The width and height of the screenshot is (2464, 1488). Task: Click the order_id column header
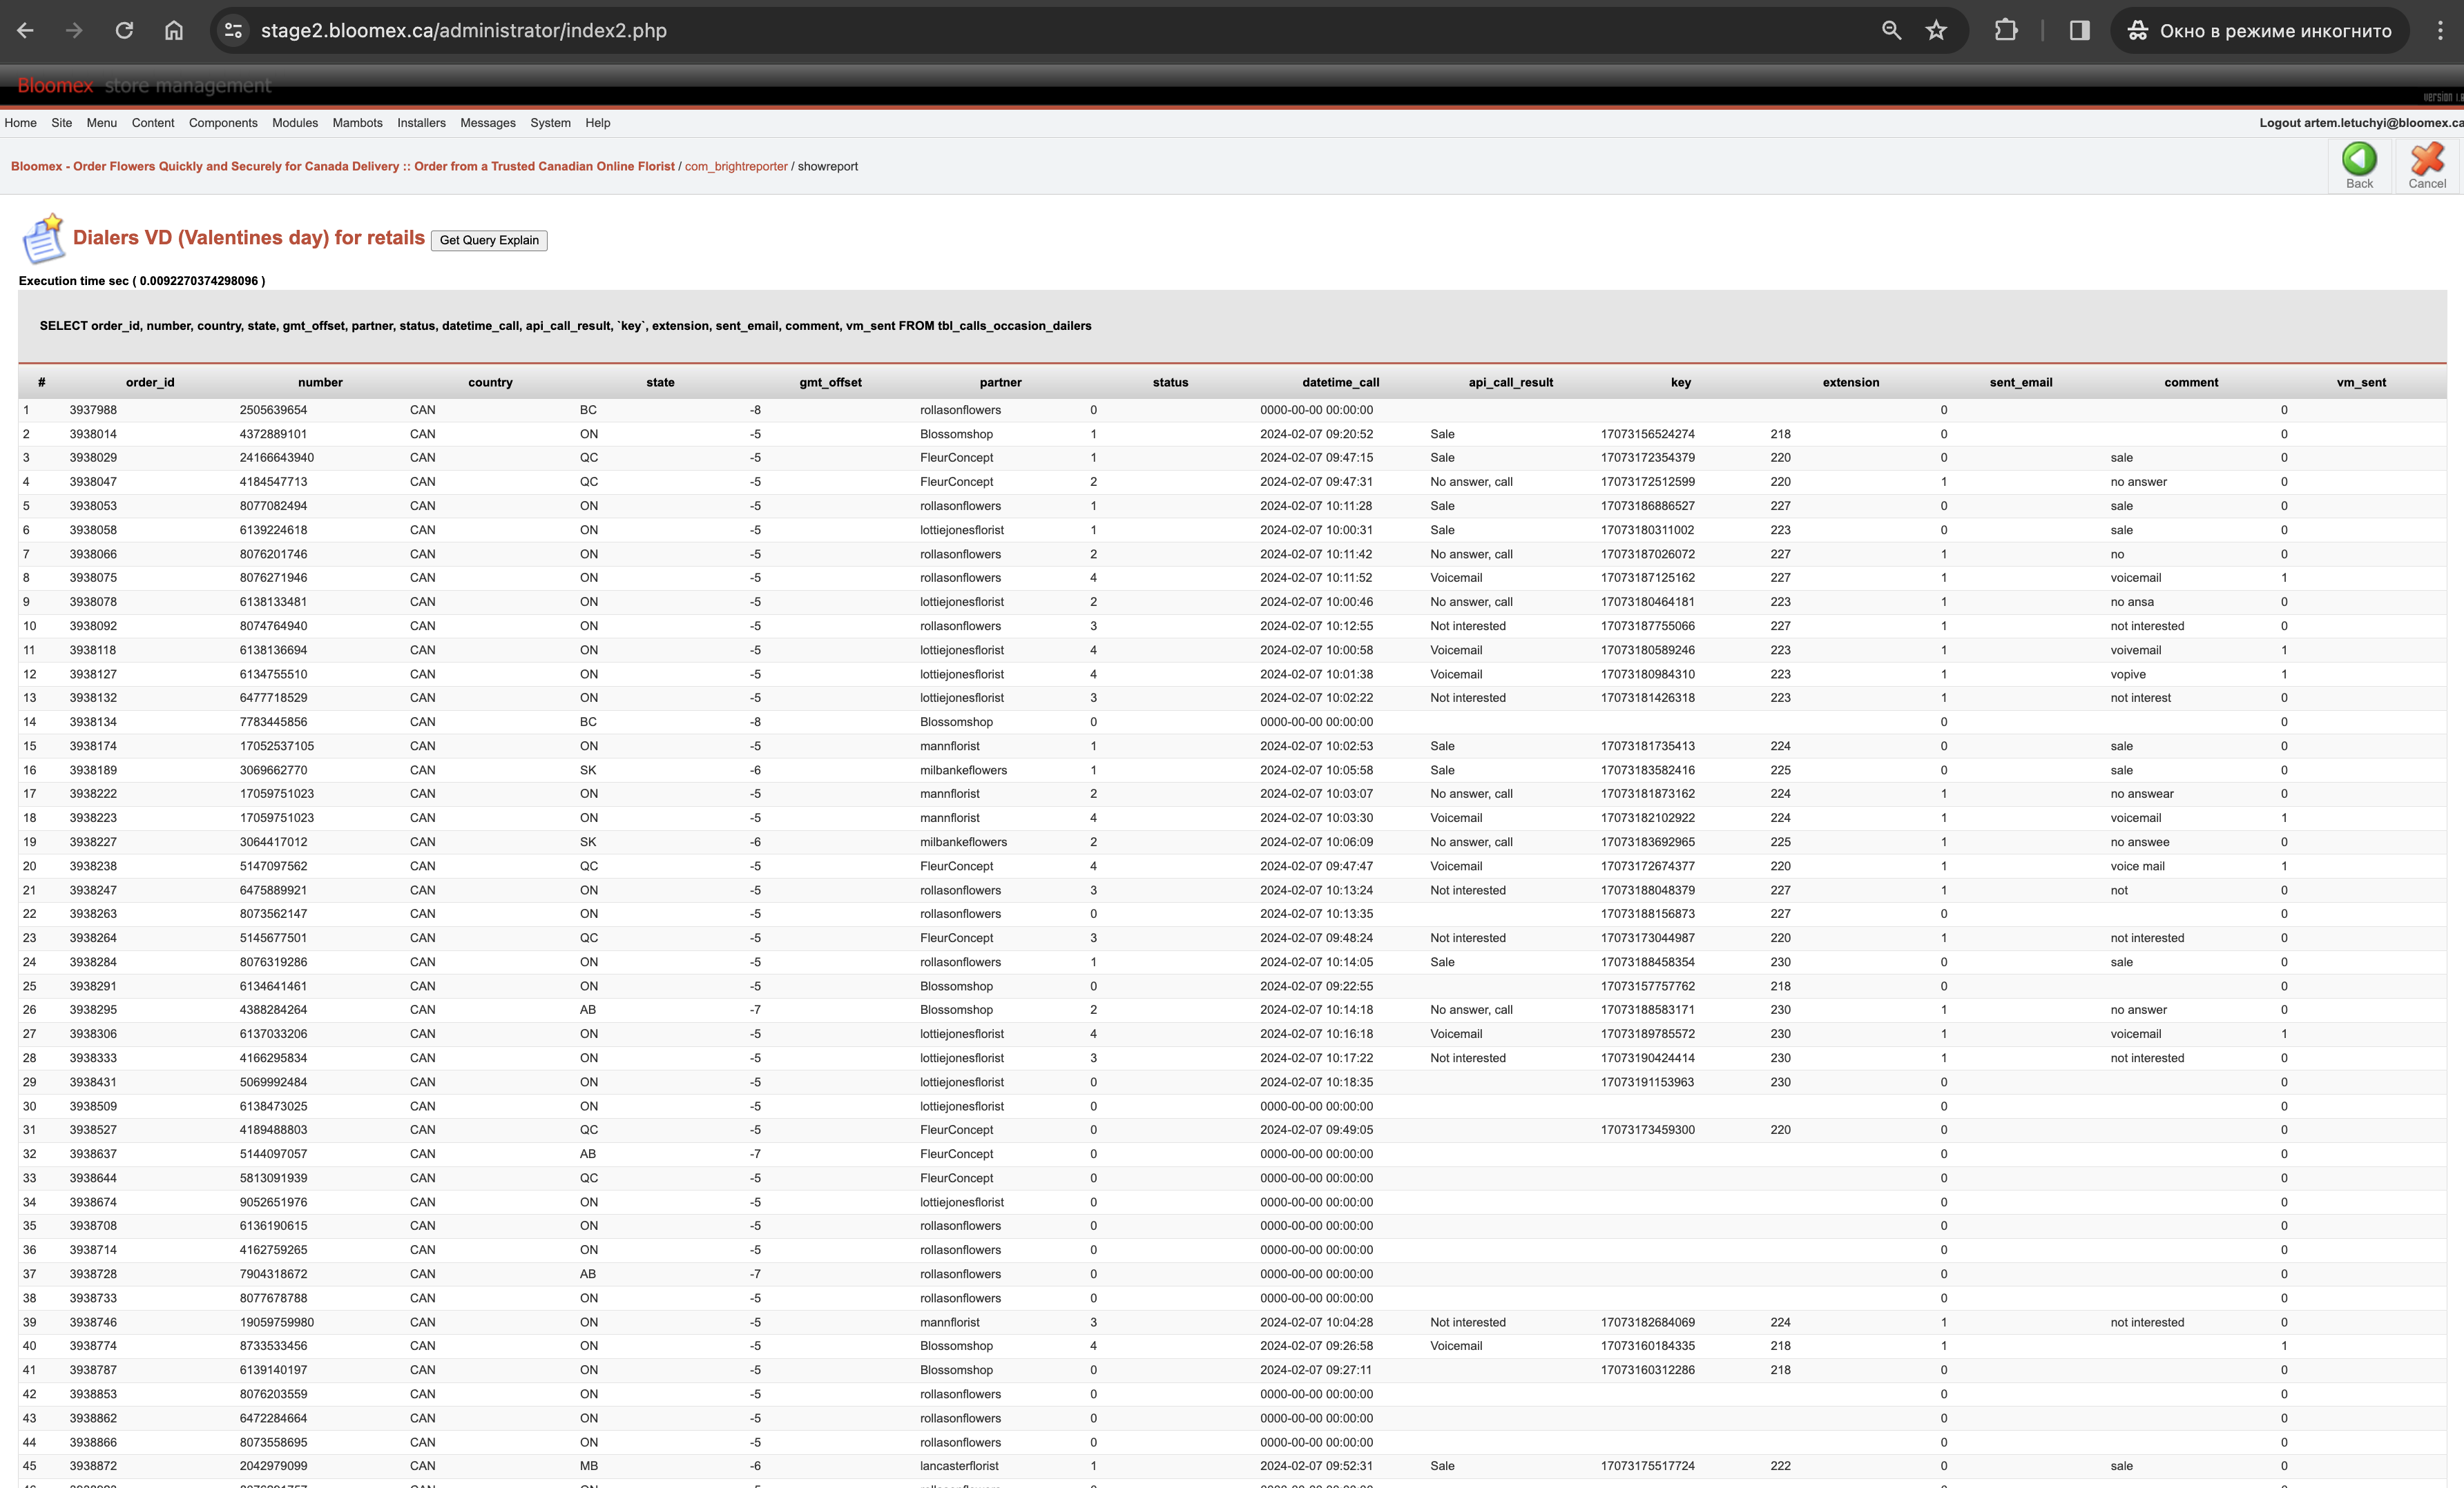click(x=150, y=383)
